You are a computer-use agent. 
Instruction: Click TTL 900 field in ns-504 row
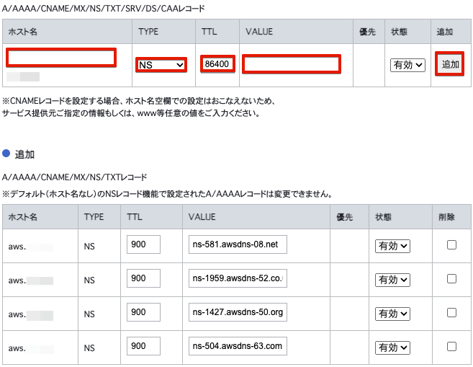[x=143, y=346]
